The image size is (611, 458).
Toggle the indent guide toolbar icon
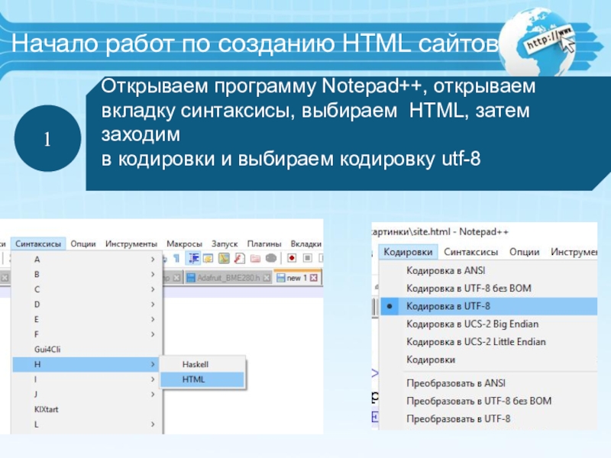pos(193,258)
